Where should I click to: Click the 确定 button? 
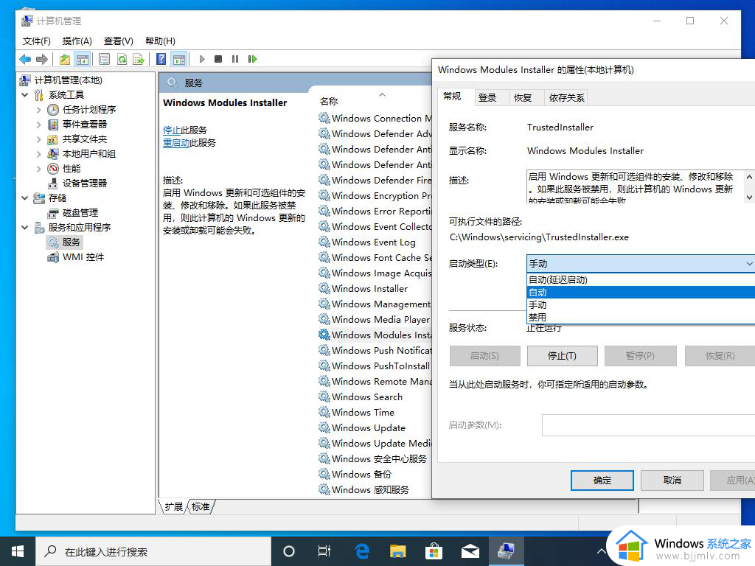[x=602, y=481]
